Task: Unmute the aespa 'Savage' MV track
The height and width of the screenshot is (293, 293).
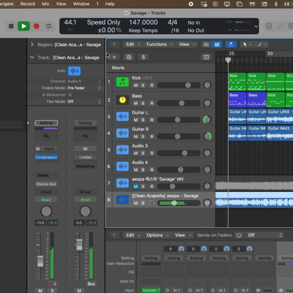Action: (x=136, y=186)
